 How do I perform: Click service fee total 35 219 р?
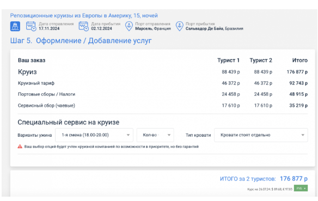[298, 106]
